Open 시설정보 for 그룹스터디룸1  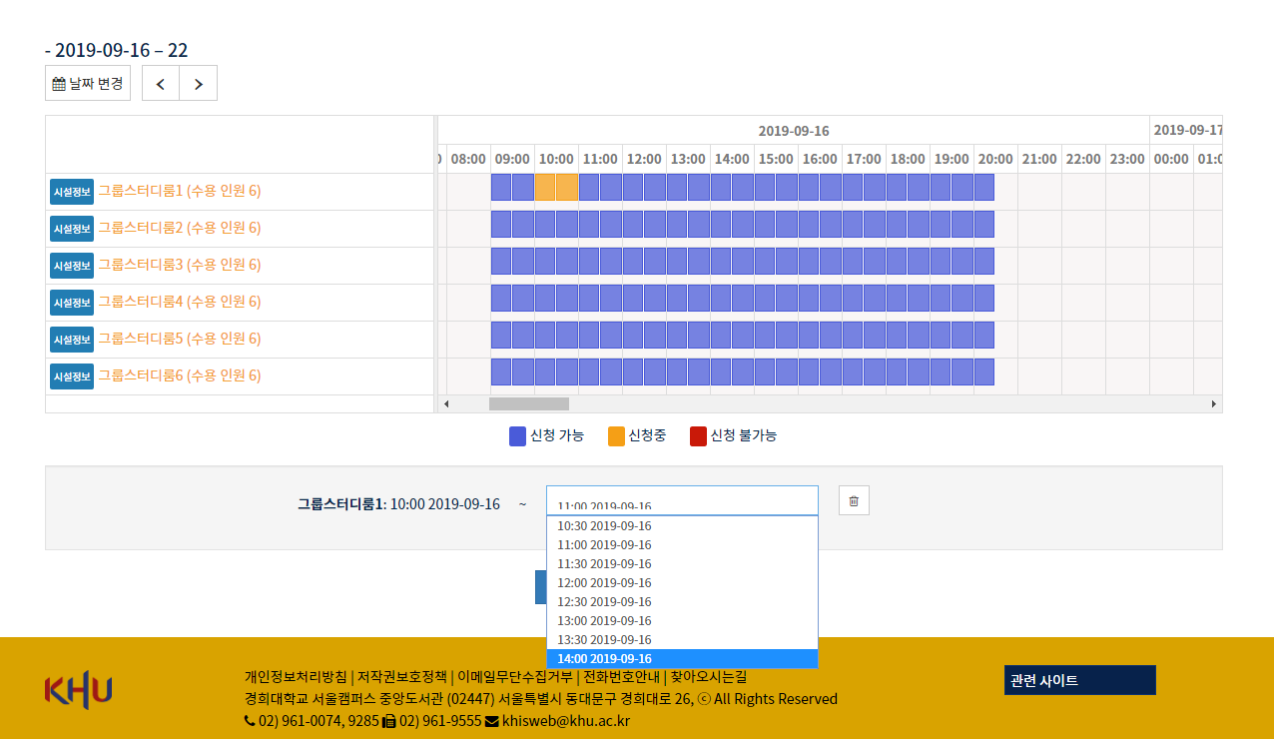pos(72,192)
